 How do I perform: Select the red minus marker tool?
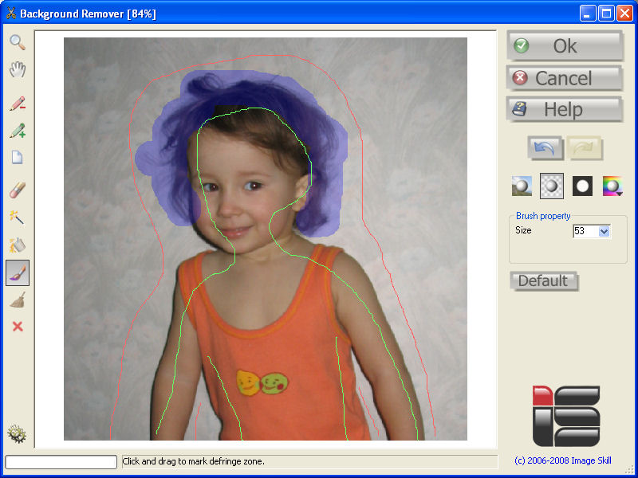[17, 104]
